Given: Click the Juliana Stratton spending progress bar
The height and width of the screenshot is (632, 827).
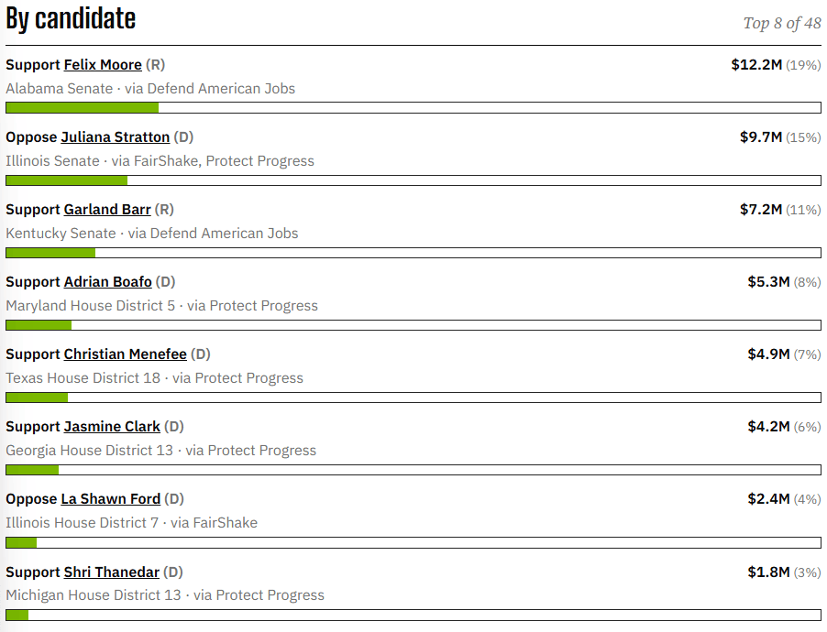Looking at the screenshot, I should click(413, 180).
